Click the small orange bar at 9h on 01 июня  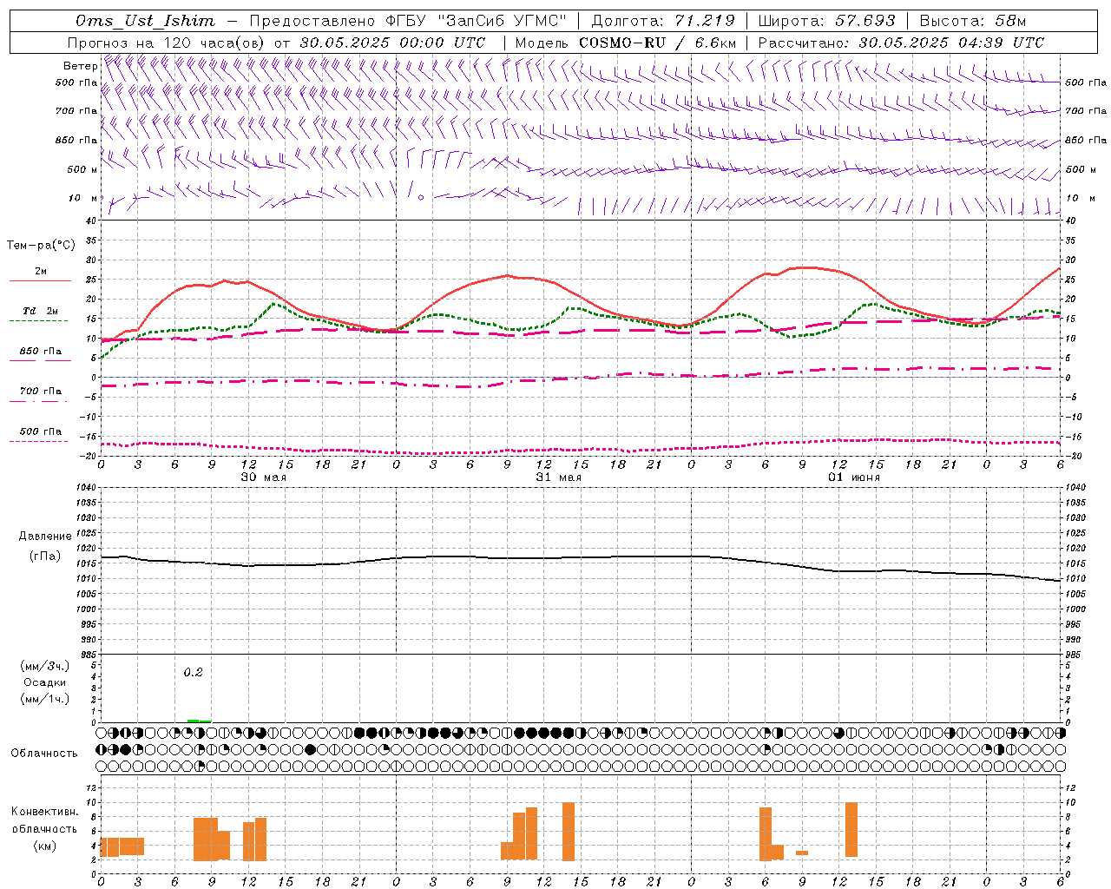[802, 853]
